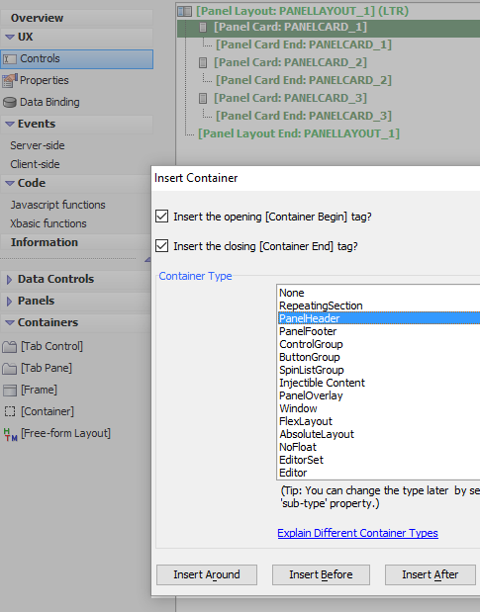This screenshot has height=612, width=480.
Task: Click the Frame container icon
Action: click(9, 390)
